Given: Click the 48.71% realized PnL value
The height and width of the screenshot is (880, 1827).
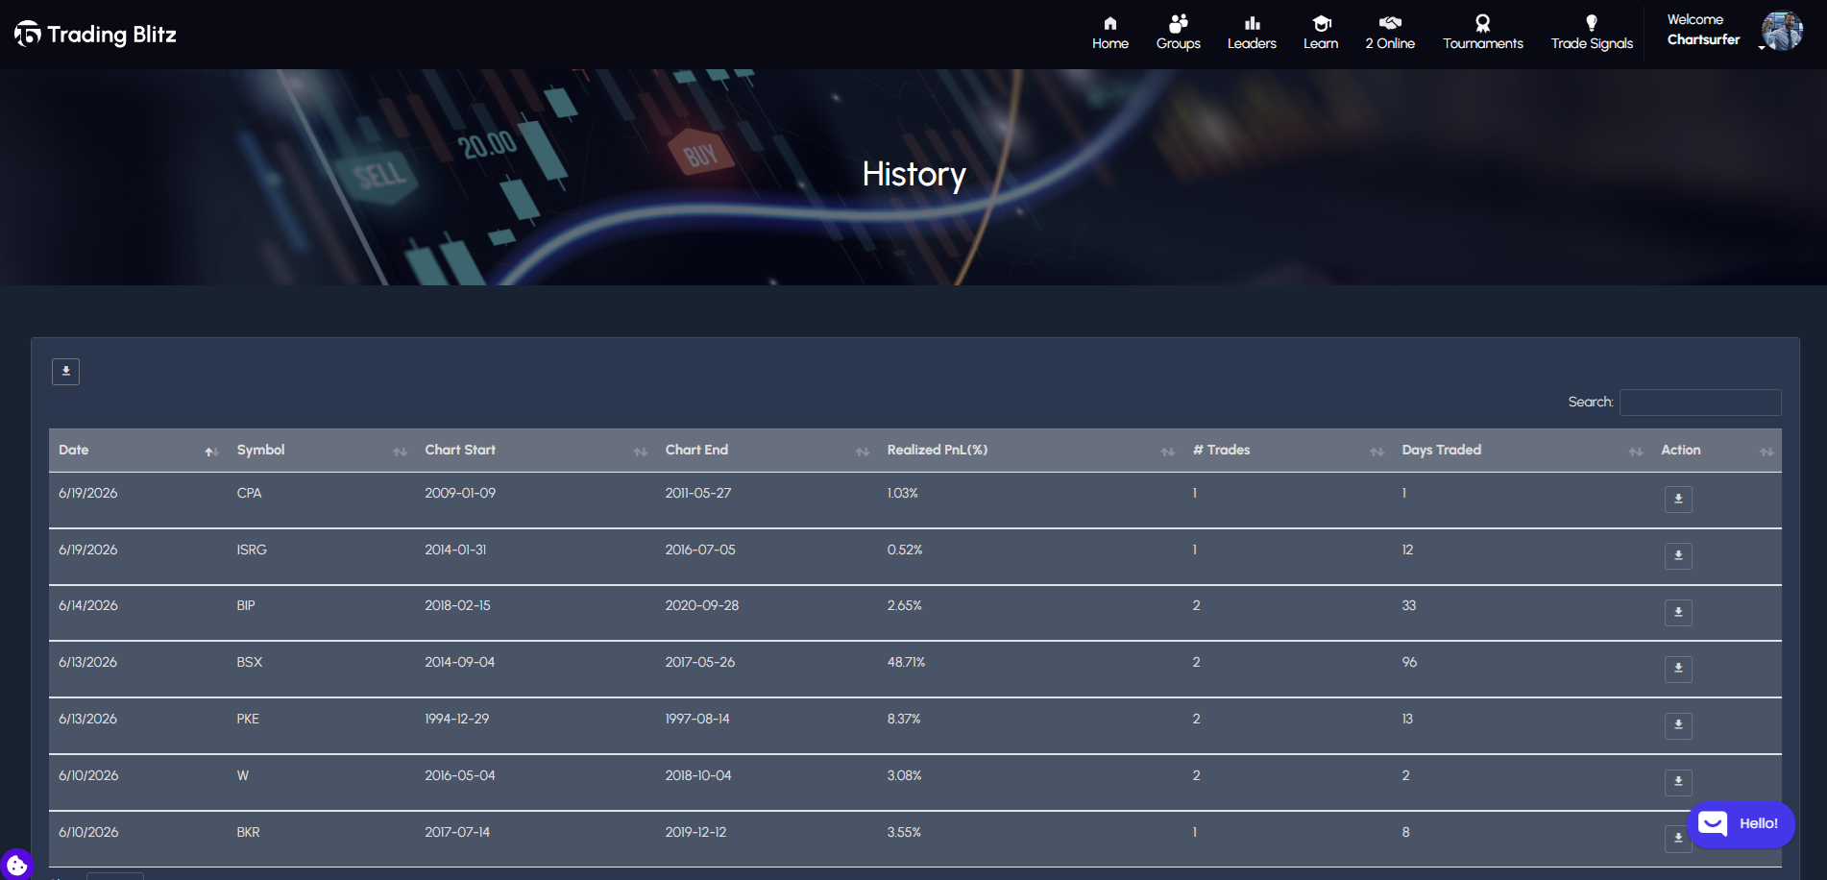Looking at the screenshot, I should [x=906, y=662].
